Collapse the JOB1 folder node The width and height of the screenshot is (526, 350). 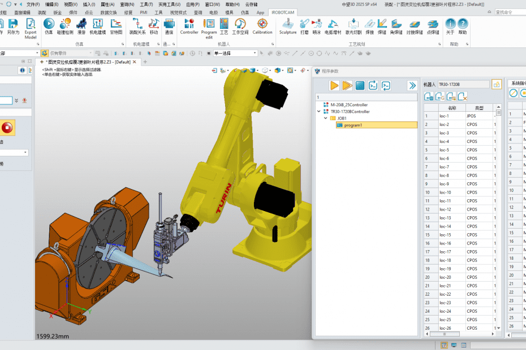326,119
